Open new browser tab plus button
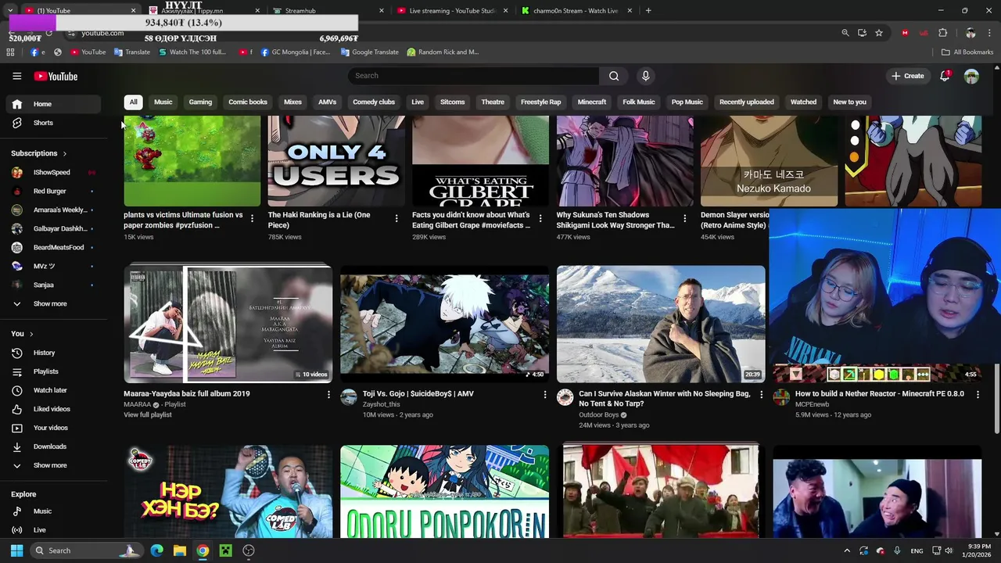 coord(648,11)
